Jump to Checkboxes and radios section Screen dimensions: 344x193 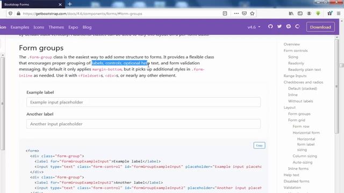click(x=303, y=82)
